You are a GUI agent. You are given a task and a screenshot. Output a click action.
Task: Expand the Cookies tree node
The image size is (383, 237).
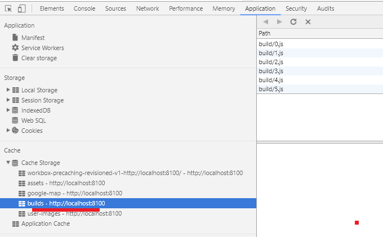click(x=8, y=130)
